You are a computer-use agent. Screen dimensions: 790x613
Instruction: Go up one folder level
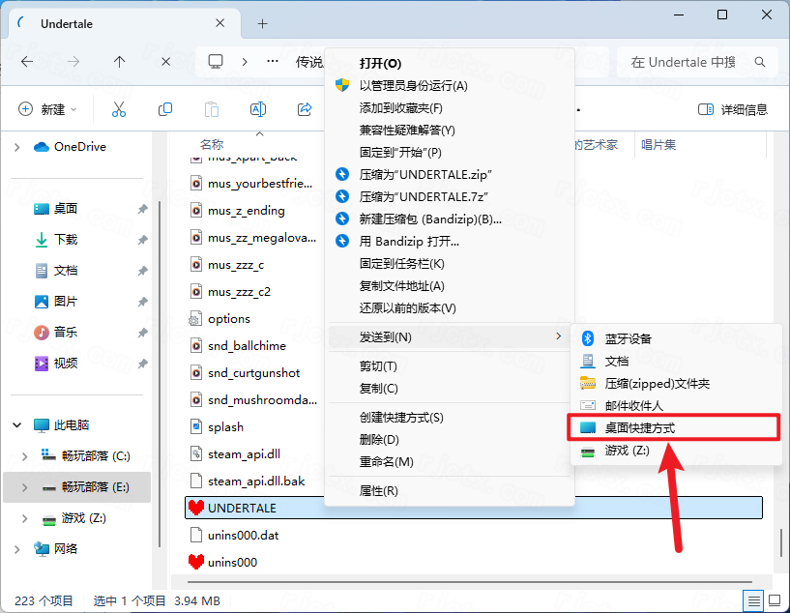pos(119,62)
